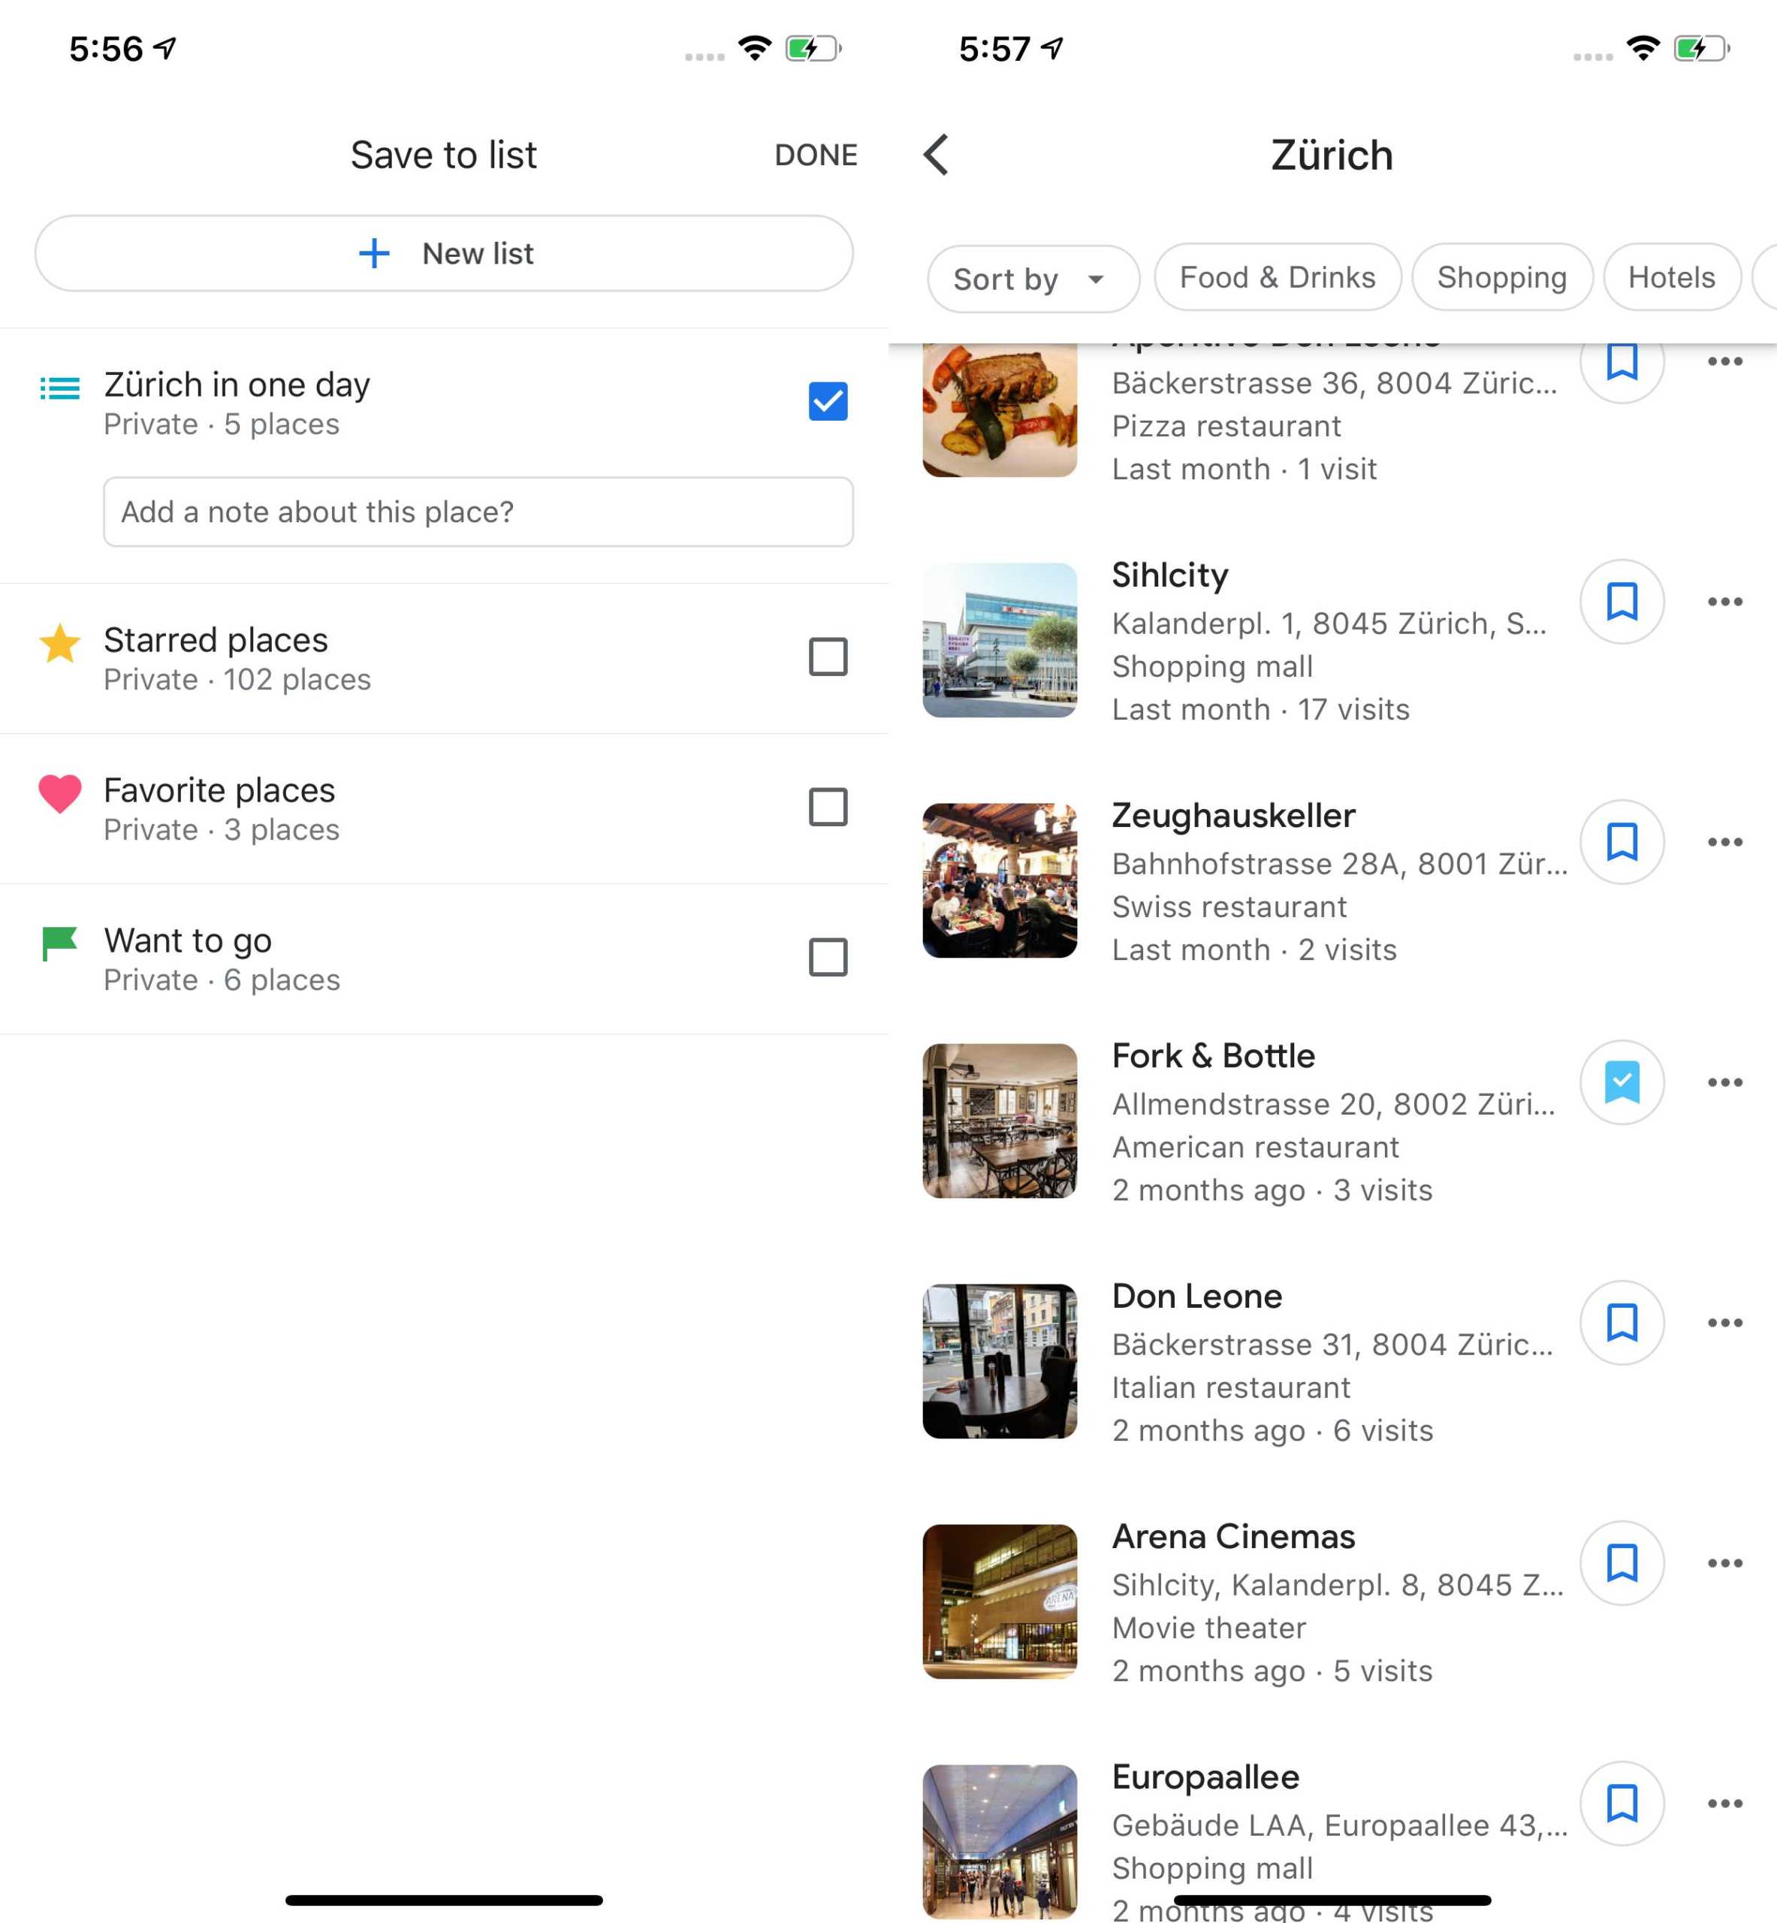Tap the back chevron to go back
1777x1923 pixels.
[938, 154]
